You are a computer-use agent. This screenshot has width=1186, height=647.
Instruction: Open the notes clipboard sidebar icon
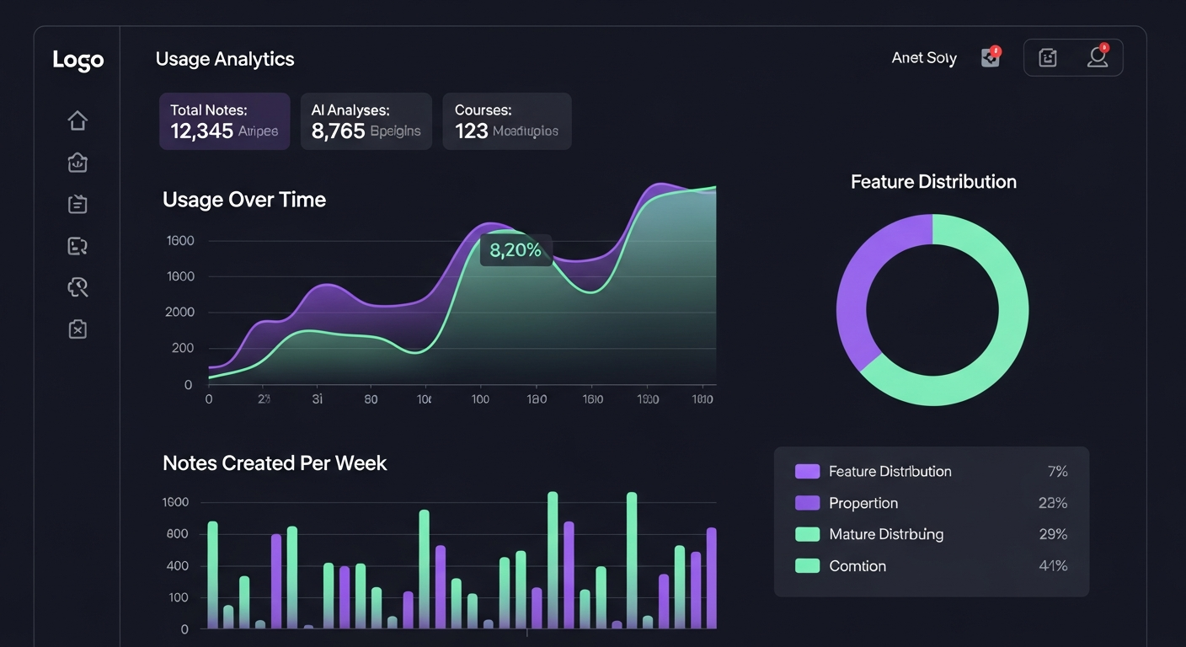pyautogui.click(x=77, y=204)
